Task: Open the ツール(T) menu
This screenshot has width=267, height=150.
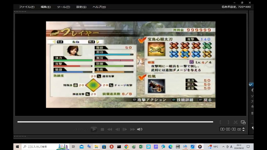Action: (63, 7)
